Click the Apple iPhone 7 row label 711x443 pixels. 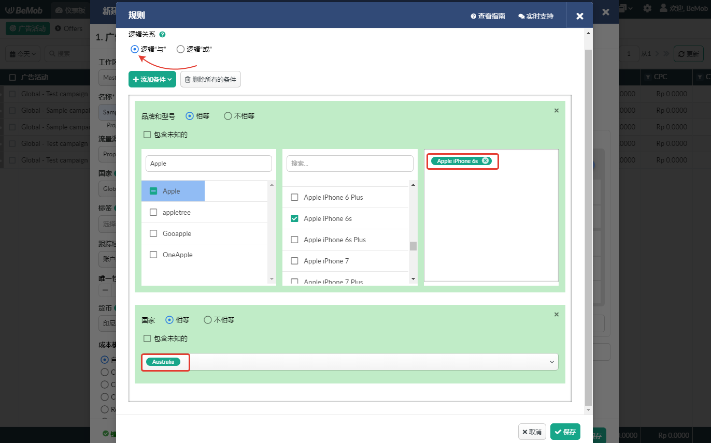326,261
